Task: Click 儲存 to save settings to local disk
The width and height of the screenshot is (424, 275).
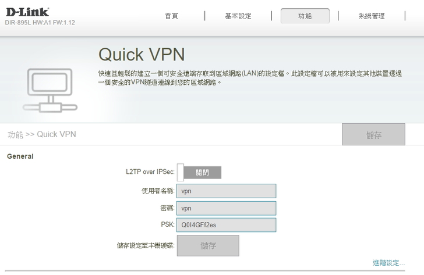Action: point(208,246)
